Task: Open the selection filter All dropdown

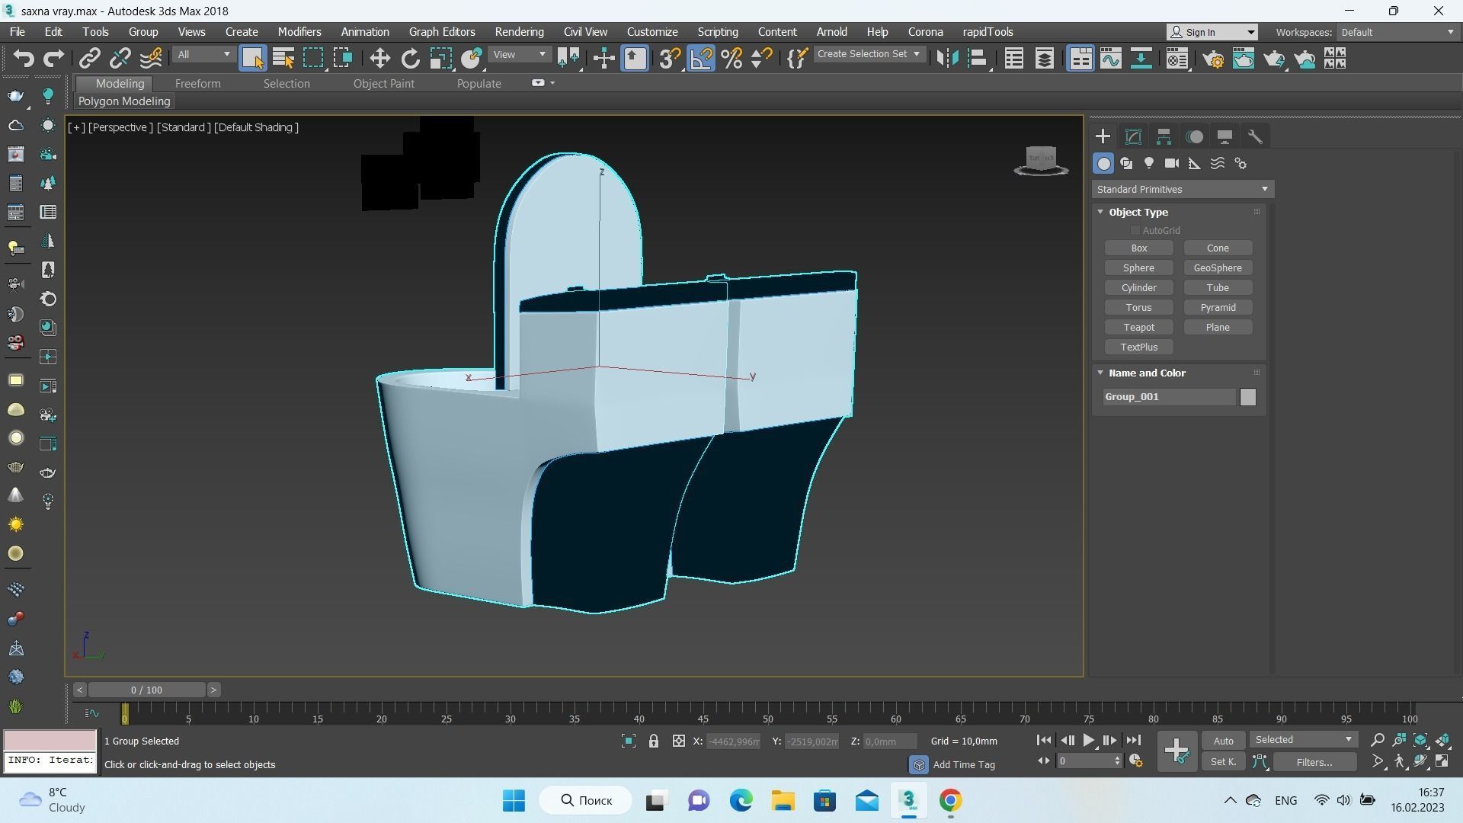Action: tap(203, 55)
